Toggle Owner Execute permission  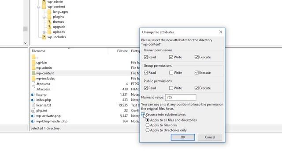[197, 57]
